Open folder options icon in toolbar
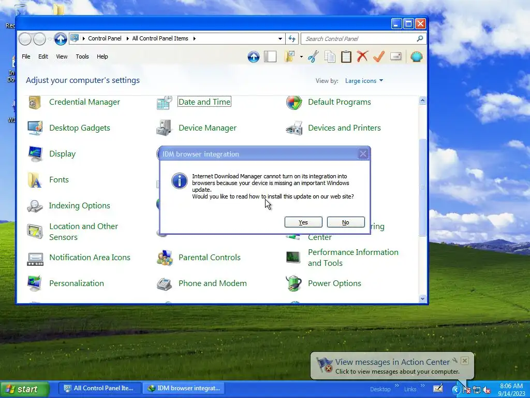Screen dimensions: 530x398 point(290,56)
